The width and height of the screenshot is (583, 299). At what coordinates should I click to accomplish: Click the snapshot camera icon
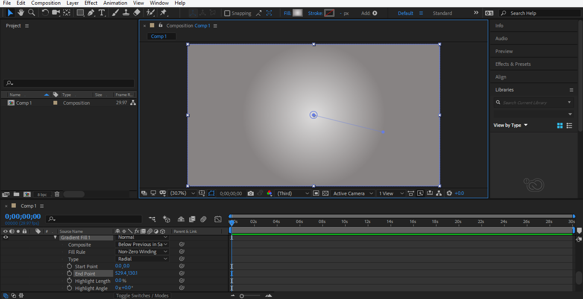(x=251, y=193)
